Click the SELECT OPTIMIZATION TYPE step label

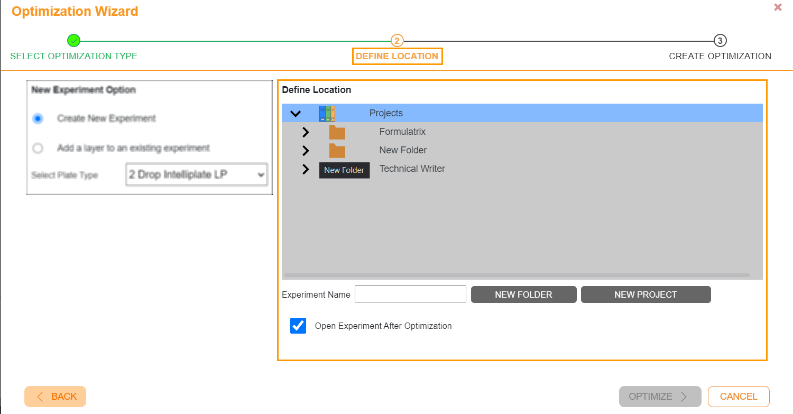(x=73, y=56)
